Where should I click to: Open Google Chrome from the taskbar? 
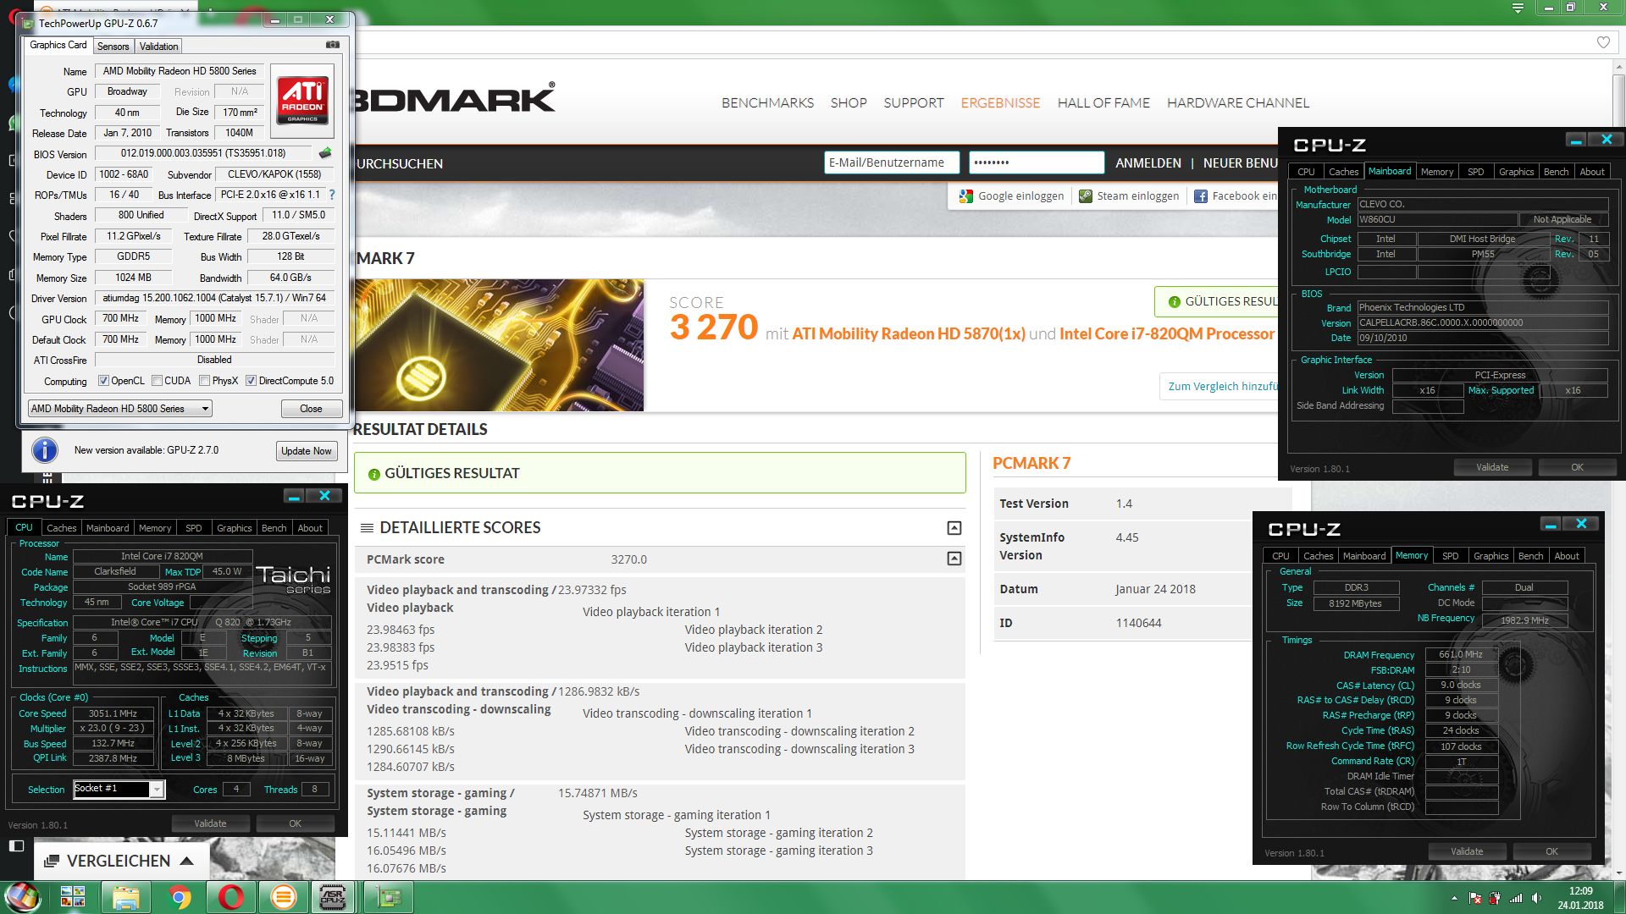[179, 897]
